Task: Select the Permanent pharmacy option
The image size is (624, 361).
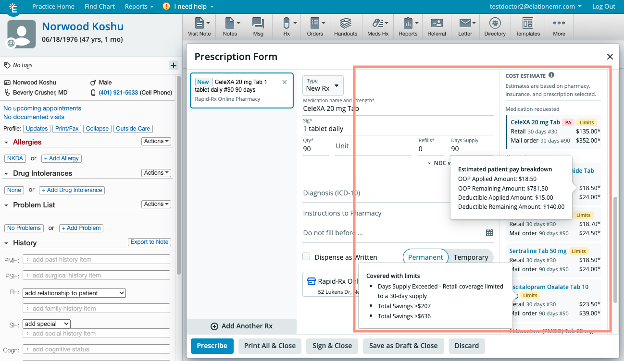Action: point(425,257)
